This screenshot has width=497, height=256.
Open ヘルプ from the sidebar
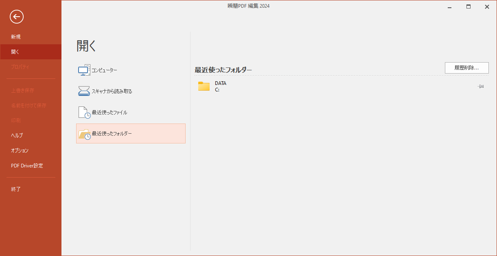(31, 135)
